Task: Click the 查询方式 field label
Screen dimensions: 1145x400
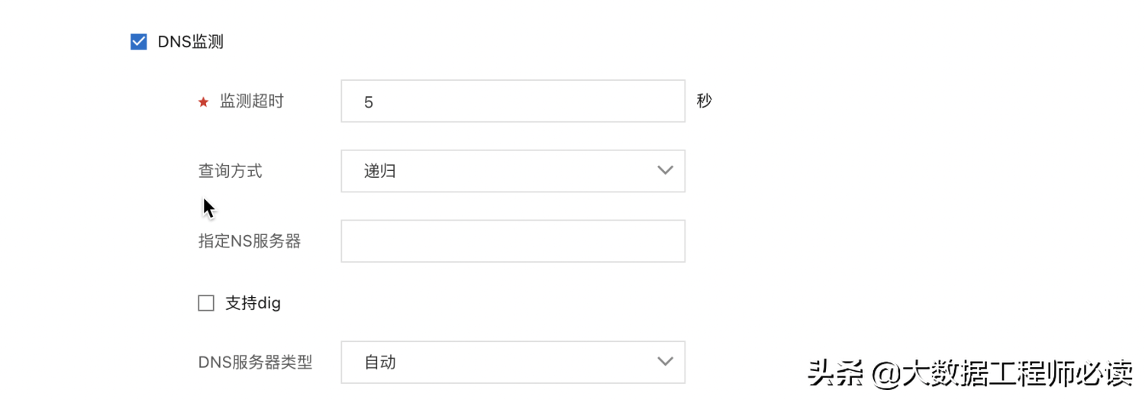Action: [x=230, y=171]
